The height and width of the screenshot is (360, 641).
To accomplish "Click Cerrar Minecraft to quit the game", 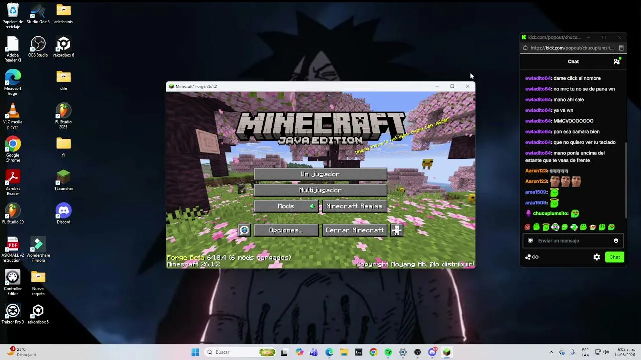I will [355, 230].
